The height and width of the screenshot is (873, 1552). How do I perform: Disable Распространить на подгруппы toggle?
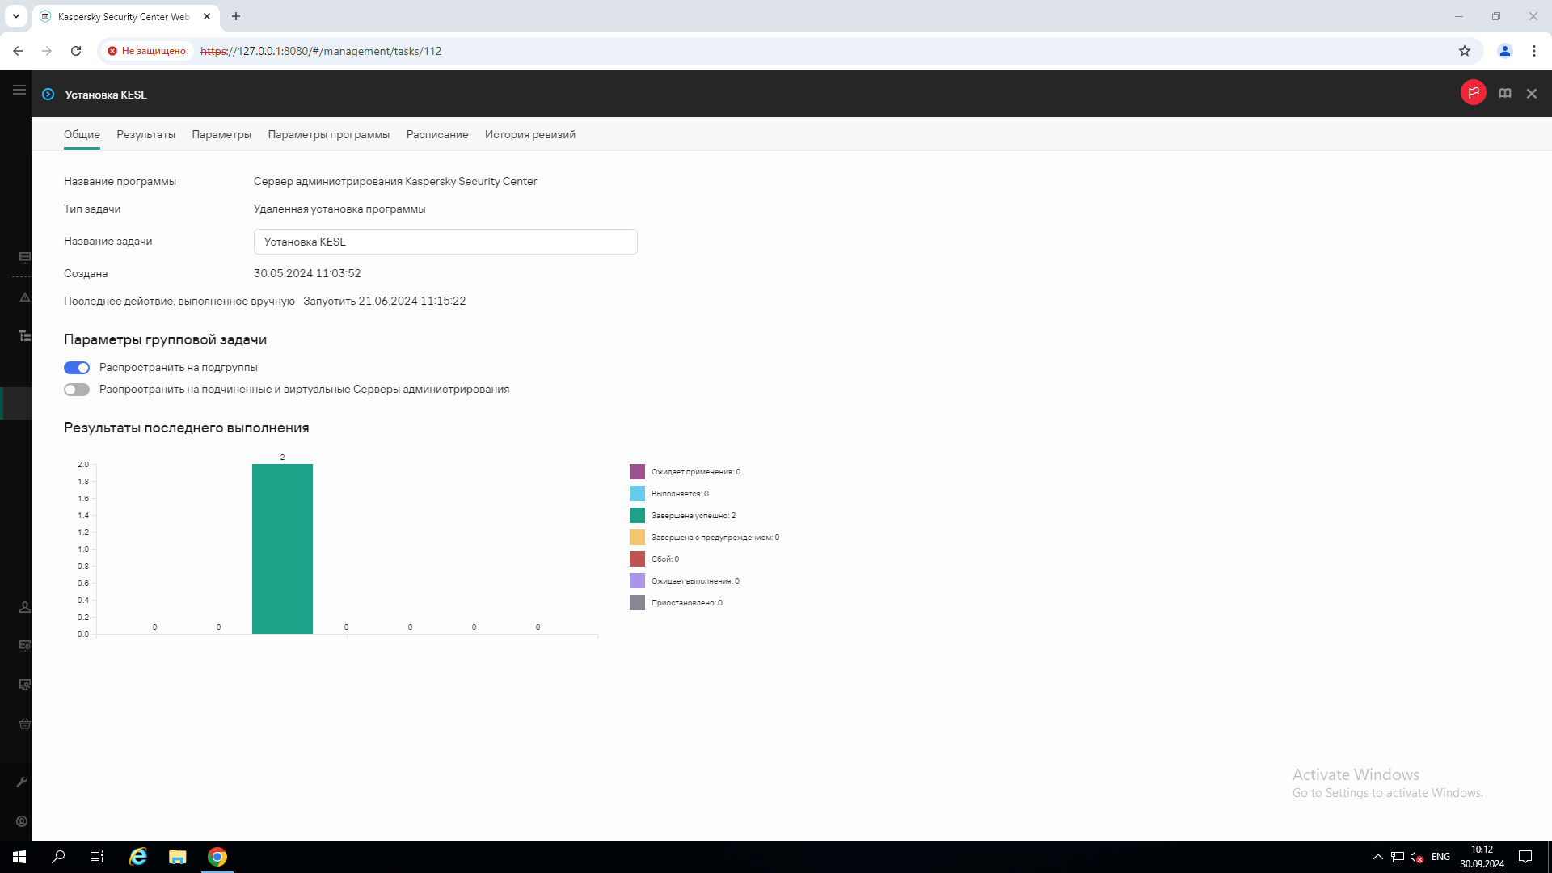(77, 368)
